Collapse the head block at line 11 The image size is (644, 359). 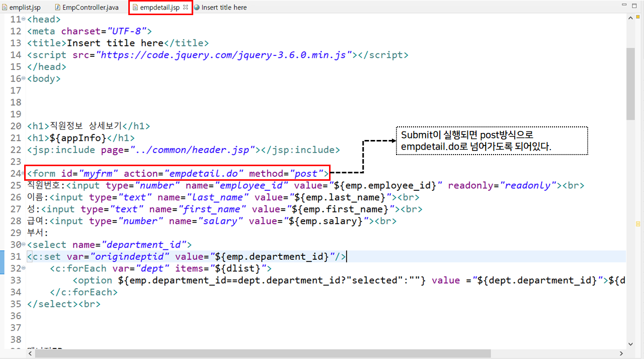pyautogui.click(x=24, y=19)
